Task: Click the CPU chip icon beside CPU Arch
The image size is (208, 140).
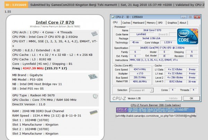Action: [94, 34]
